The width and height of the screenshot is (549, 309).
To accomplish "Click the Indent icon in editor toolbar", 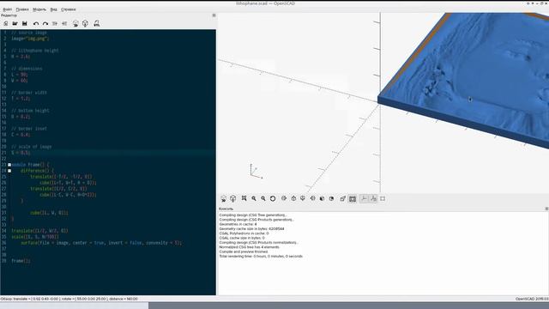I will tap(64, 23).
